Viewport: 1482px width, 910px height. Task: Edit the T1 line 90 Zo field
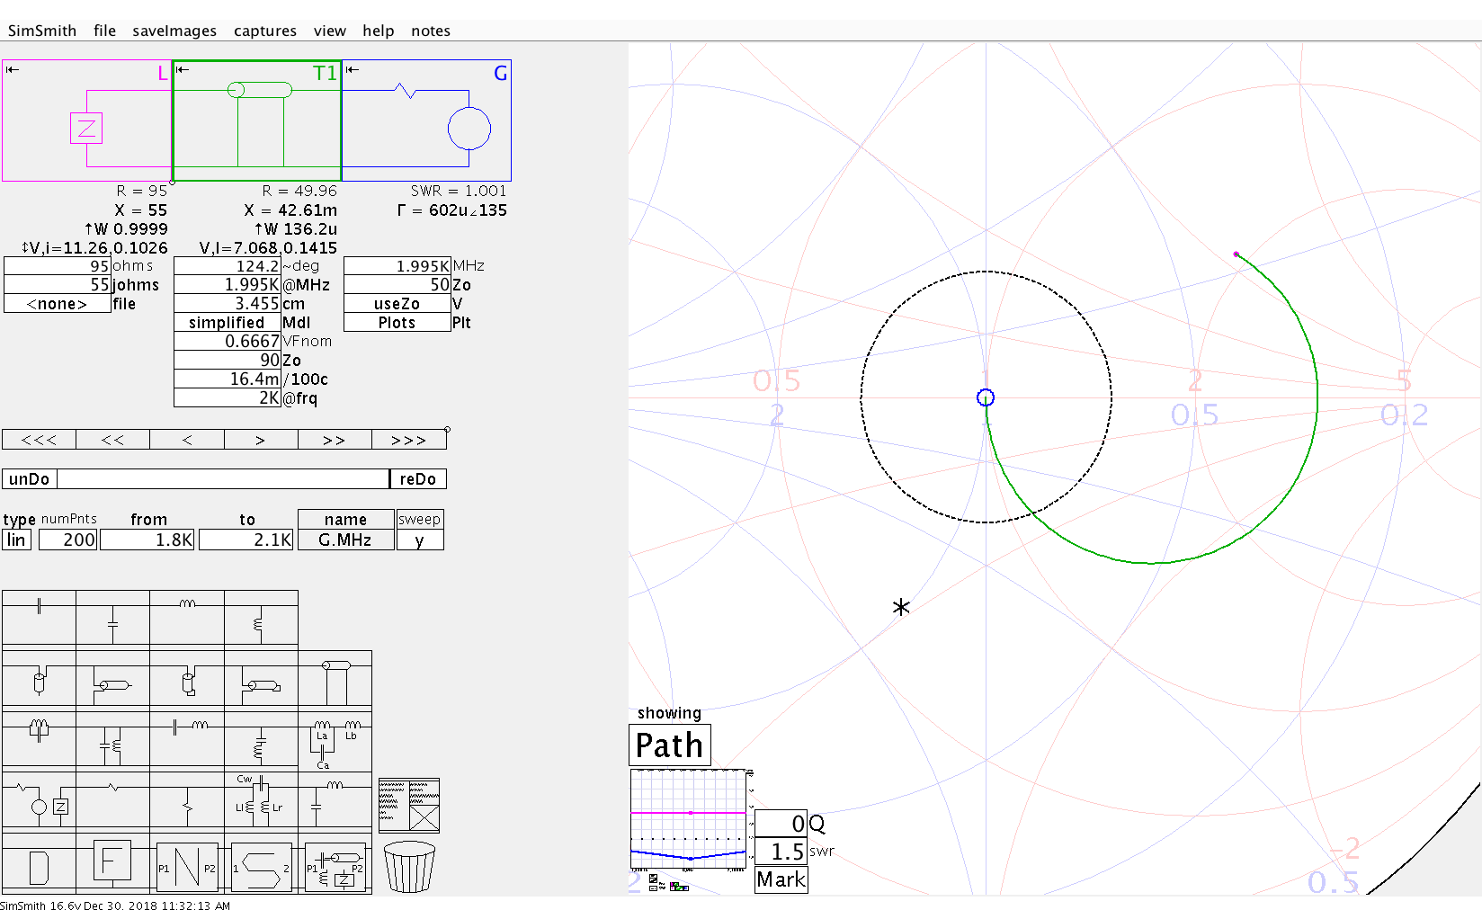[227, 361]
